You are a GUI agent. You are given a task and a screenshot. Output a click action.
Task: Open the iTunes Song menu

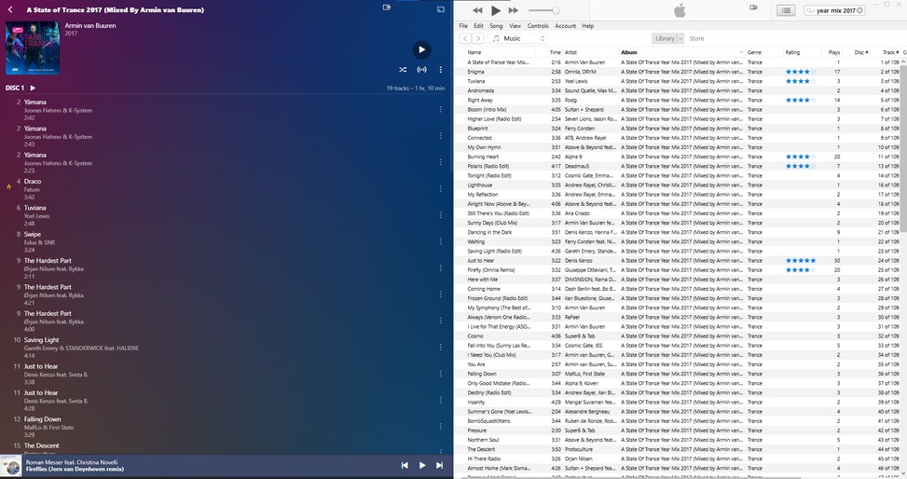click(x=496, y=26)
